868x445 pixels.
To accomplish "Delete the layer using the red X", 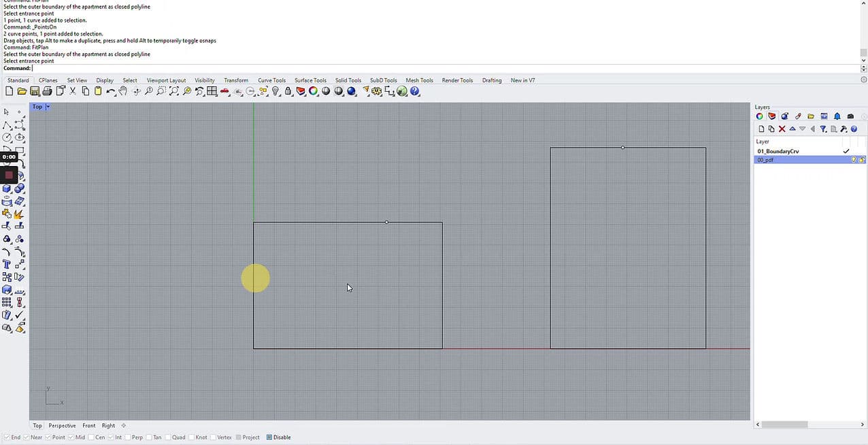I will [x=782, y=129].
